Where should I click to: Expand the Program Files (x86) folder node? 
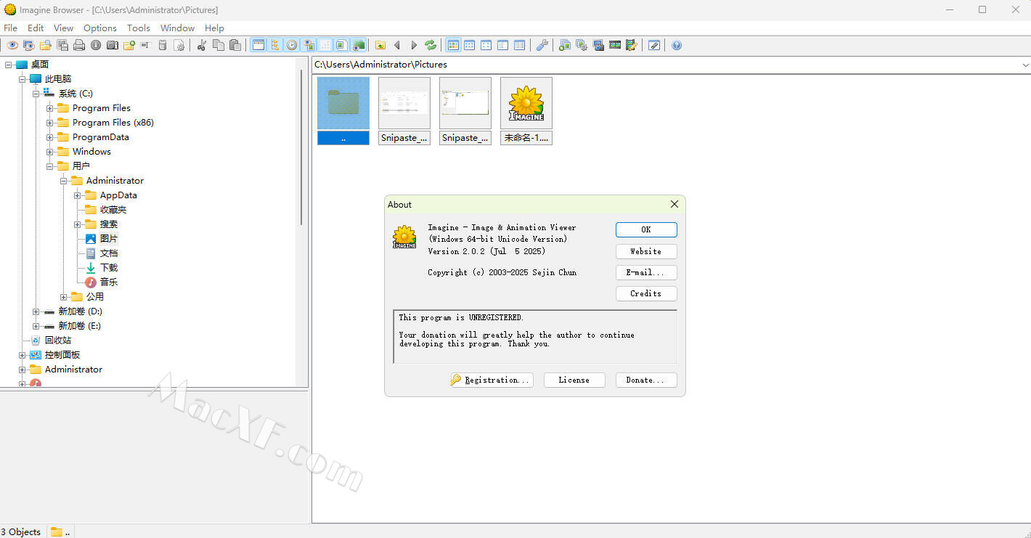pos(50,123)
